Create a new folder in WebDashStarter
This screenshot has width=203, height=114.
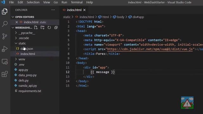tap(43, 28)
